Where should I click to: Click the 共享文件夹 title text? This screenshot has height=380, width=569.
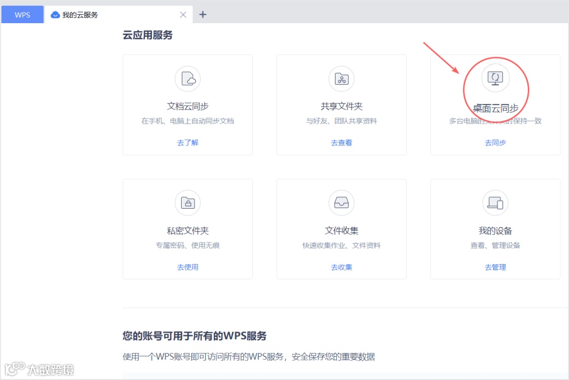[341, 106]
